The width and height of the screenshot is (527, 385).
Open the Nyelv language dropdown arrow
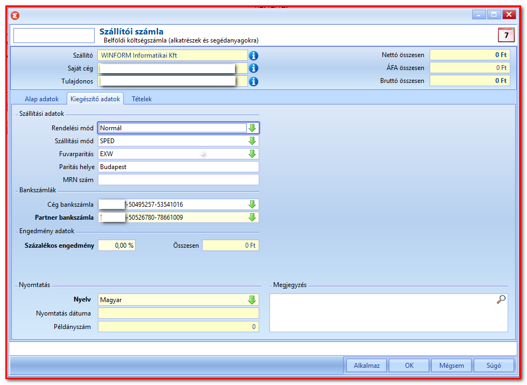[252, 300]
